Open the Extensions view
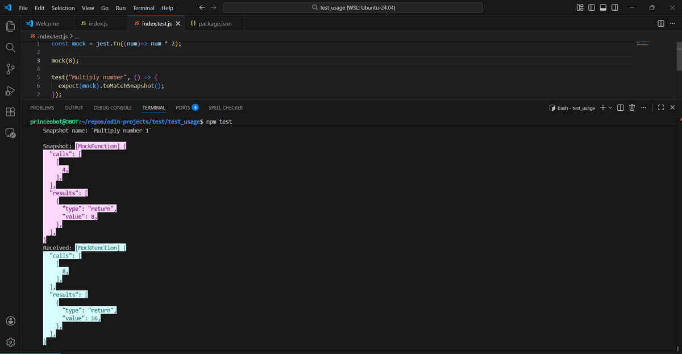 pyautogui.click(x=10, y=113)
